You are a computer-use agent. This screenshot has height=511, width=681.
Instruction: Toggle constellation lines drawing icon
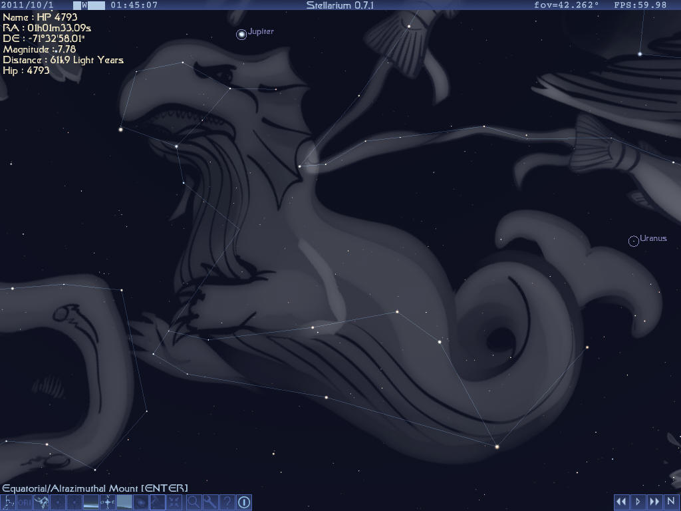(8, 502)
